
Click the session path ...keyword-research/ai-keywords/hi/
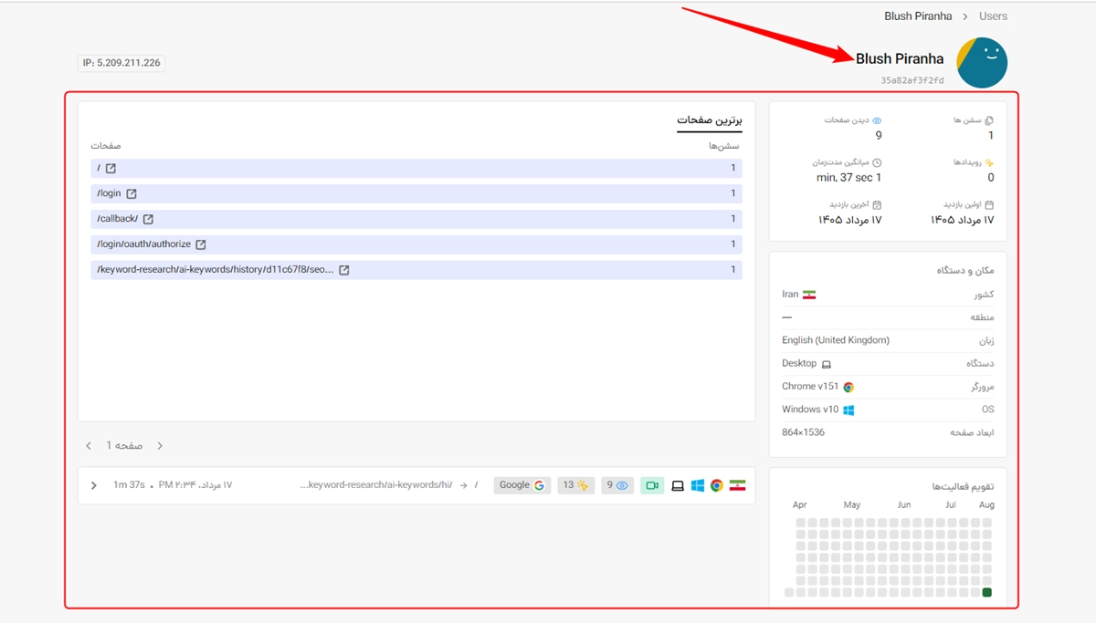(375, 485)
